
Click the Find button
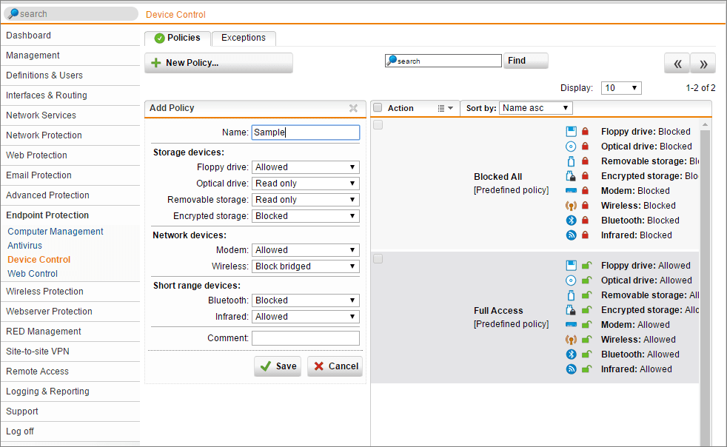[x=526, y=61]
